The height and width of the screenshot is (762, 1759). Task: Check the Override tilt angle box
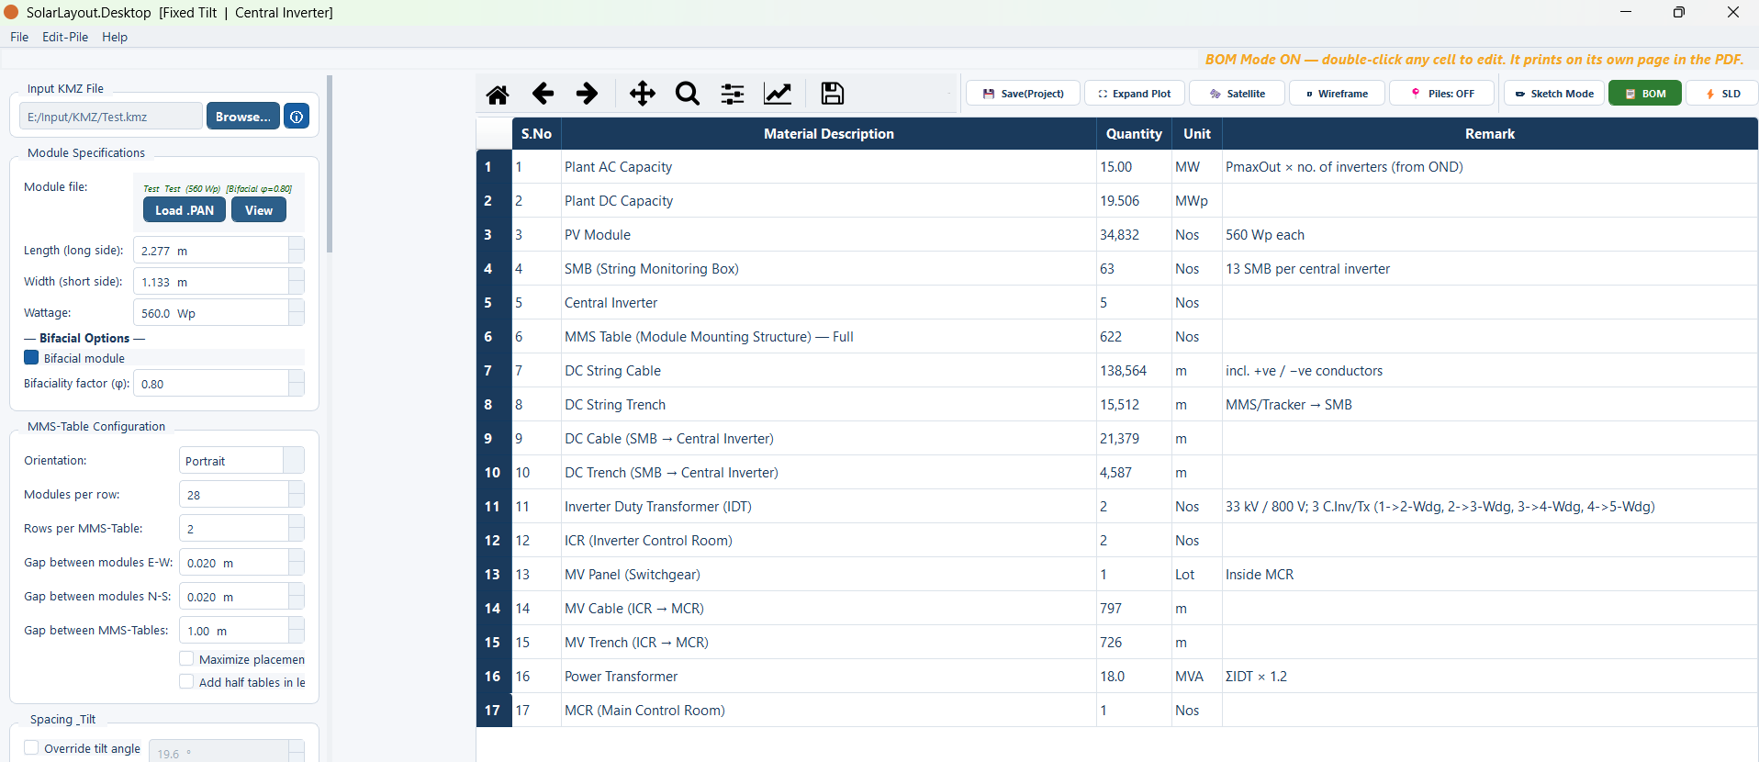pos(31,747)
